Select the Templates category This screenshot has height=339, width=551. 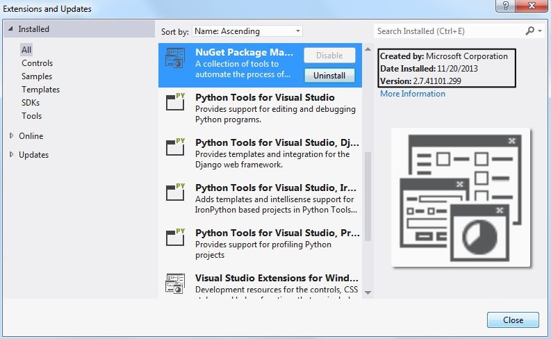[x=41, y=90]
